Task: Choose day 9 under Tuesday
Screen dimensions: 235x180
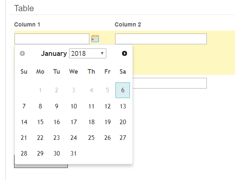Action: [x=57, y=106]
